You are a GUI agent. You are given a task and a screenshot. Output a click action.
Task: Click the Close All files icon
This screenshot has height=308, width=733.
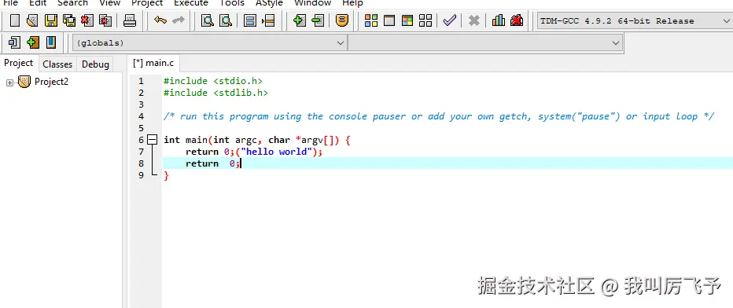tap(105, 20)
